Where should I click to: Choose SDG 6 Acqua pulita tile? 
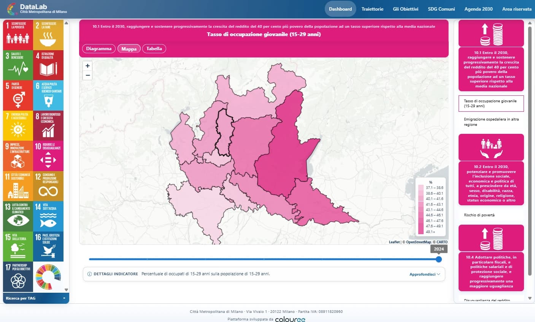pos(48,95)
